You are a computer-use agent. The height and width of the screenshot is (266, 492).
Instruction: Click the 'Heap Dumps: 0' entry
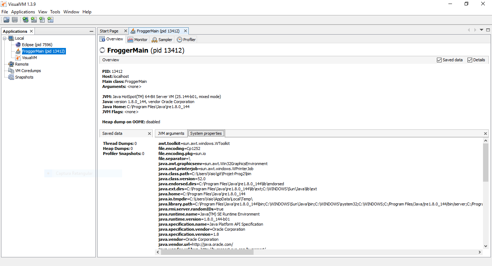coord(118,148)
